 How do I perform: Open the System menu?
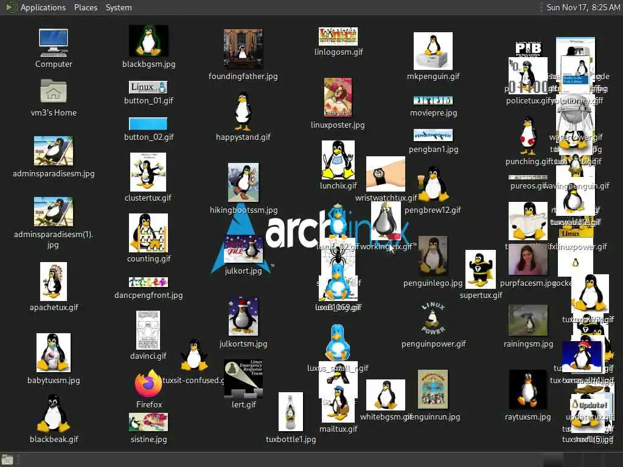119,7
